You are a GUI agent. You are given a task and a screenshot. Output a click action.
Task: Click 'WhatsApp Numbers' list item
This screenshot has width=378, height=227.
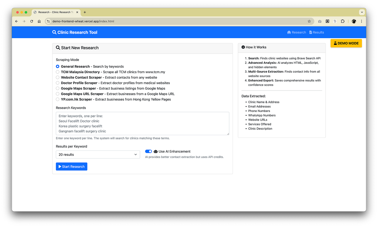[x=262, y=115]
